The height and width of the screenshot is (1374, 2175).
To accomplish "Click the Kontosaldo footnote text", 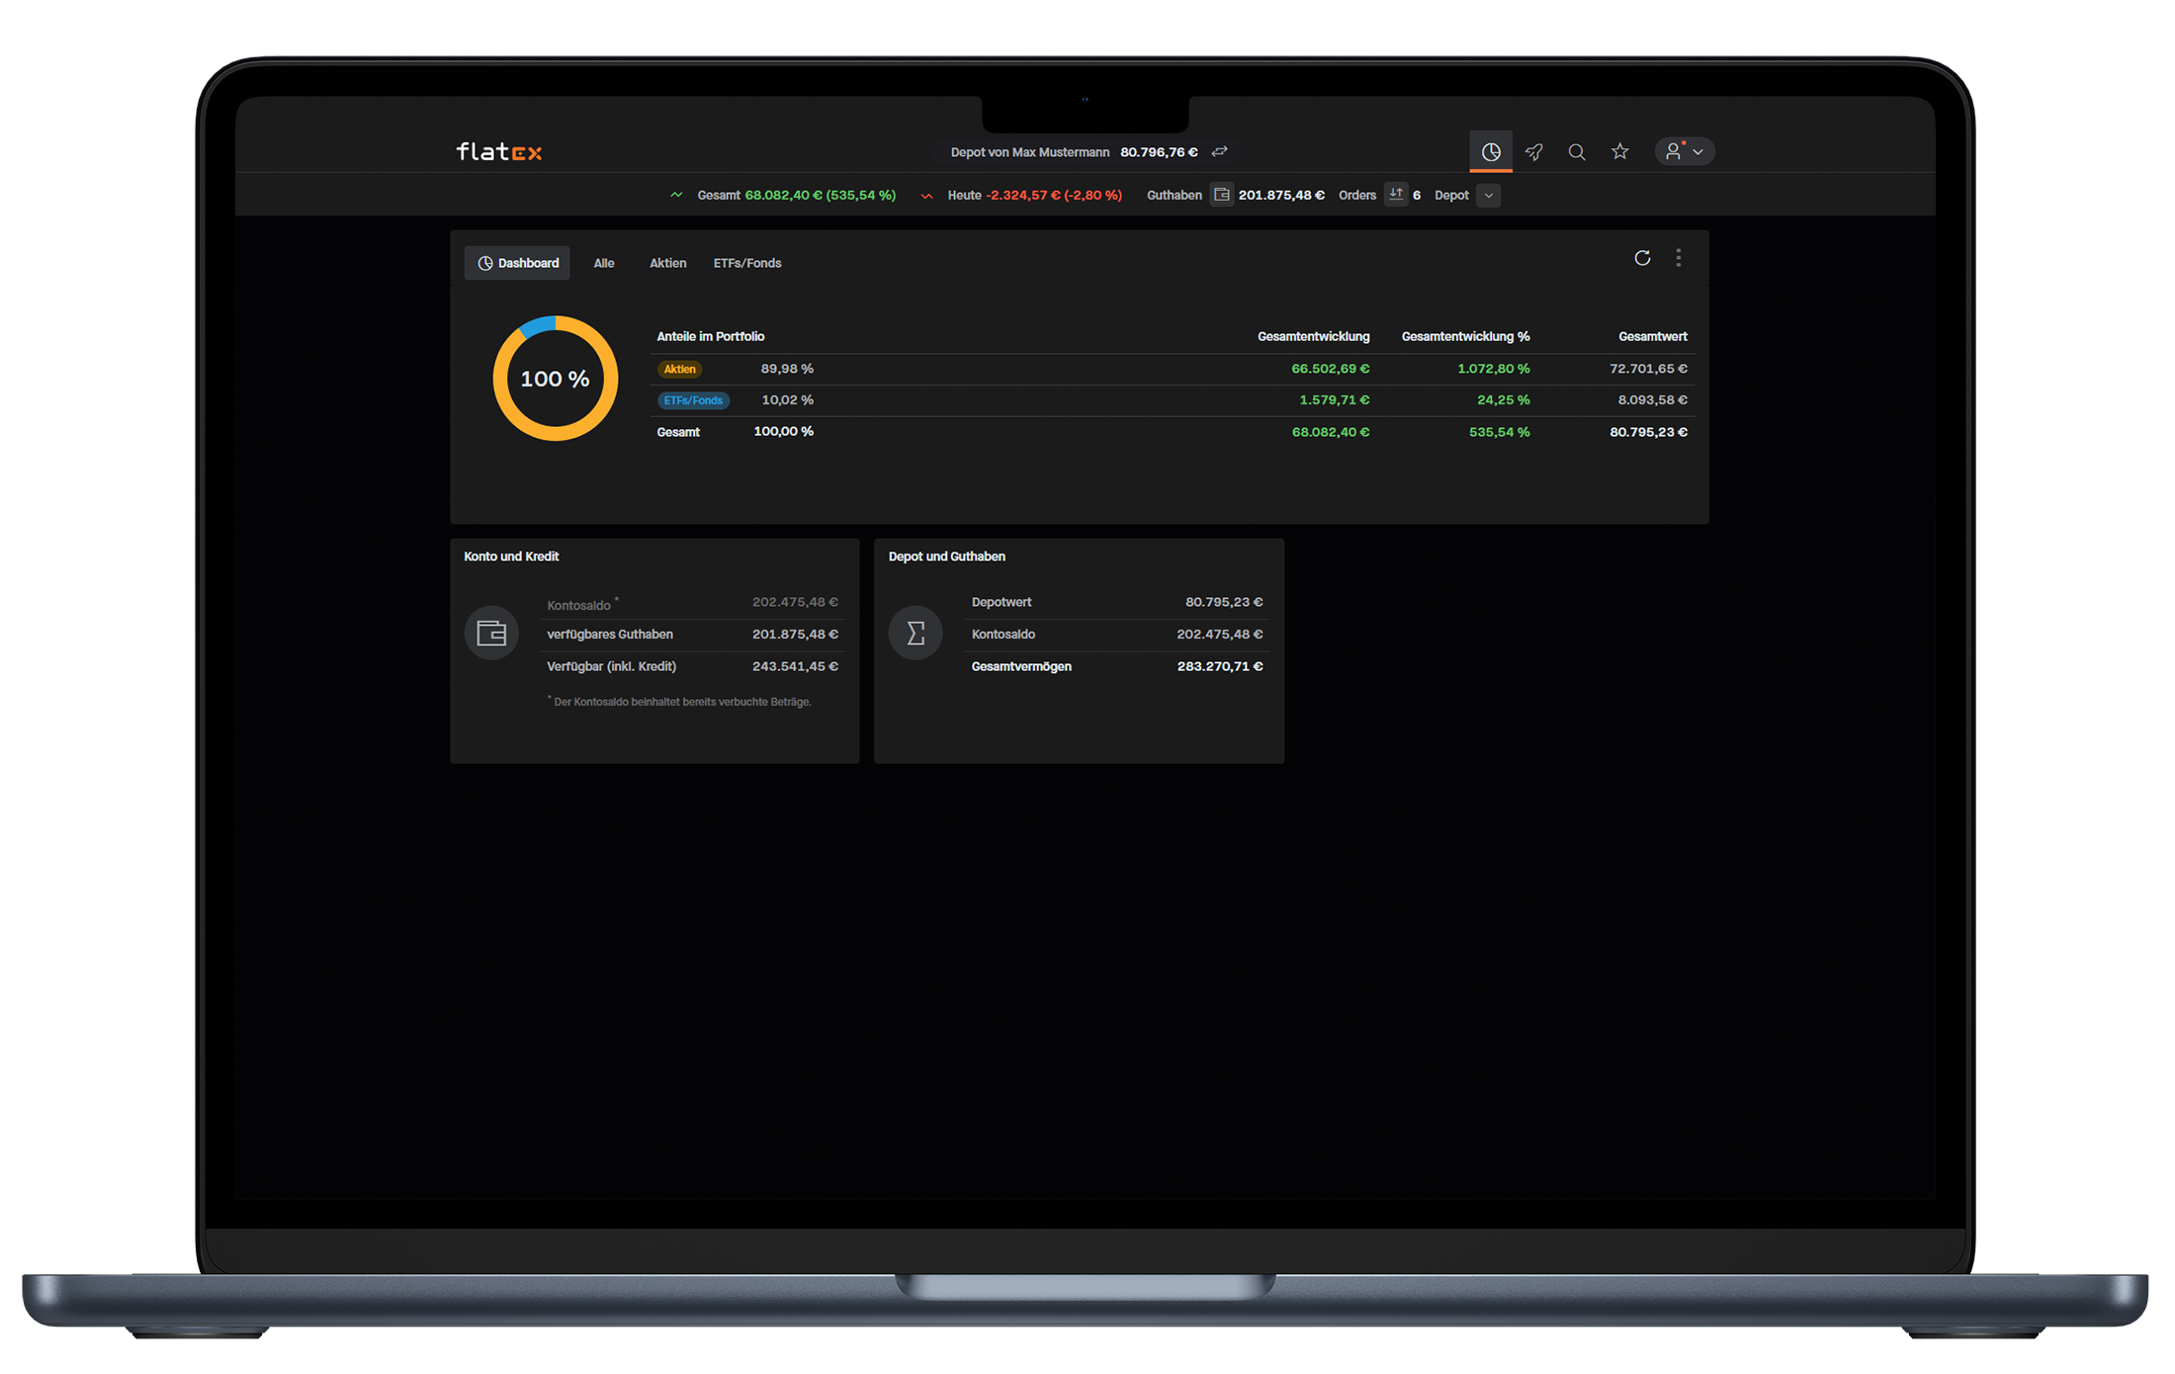I will (x=680, y=702).
